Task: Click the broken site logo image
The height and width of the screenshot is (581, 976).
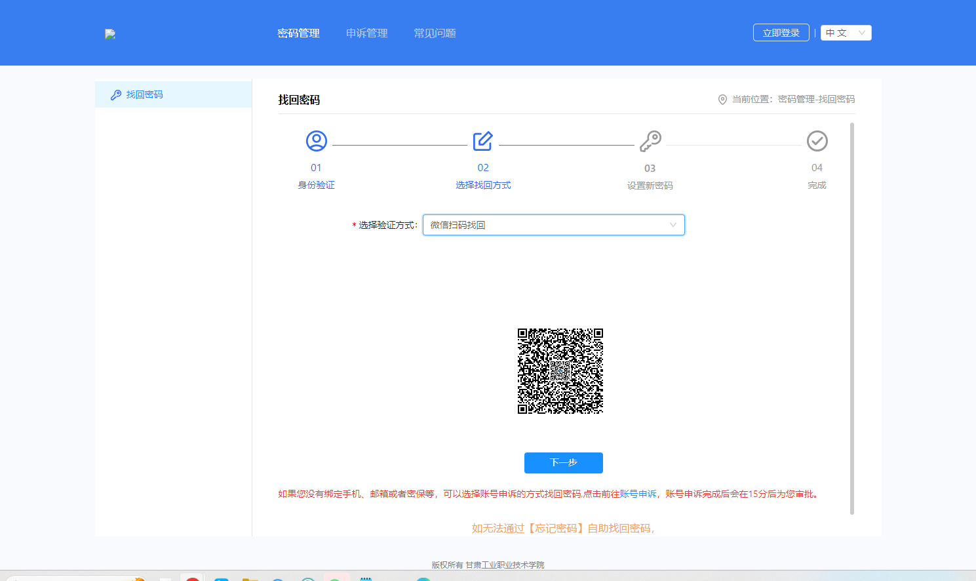Action: click(110, 34)
